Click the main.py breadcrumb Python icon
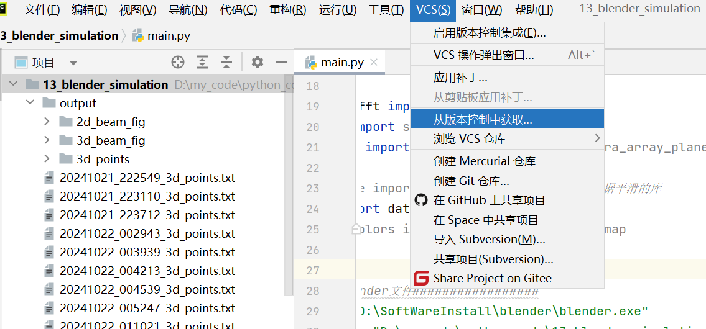706x329 pixels. point(138,36)
